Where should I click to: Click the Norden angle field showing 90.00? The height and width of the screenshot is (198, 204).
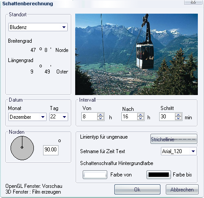click(x=51, y=150)
